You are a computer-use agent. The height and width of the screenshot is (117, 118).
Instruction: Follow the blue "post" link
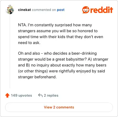pos(61,10)
